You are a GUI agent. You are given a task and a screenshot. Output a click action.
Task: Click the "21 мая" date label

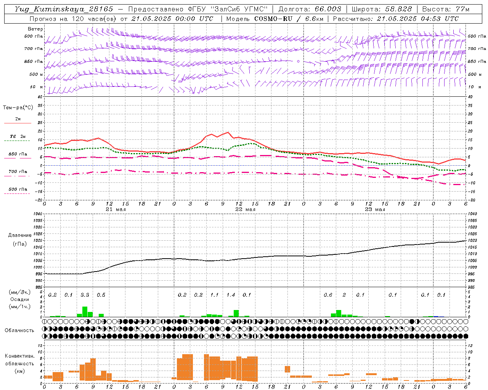(x=116, y=209)
